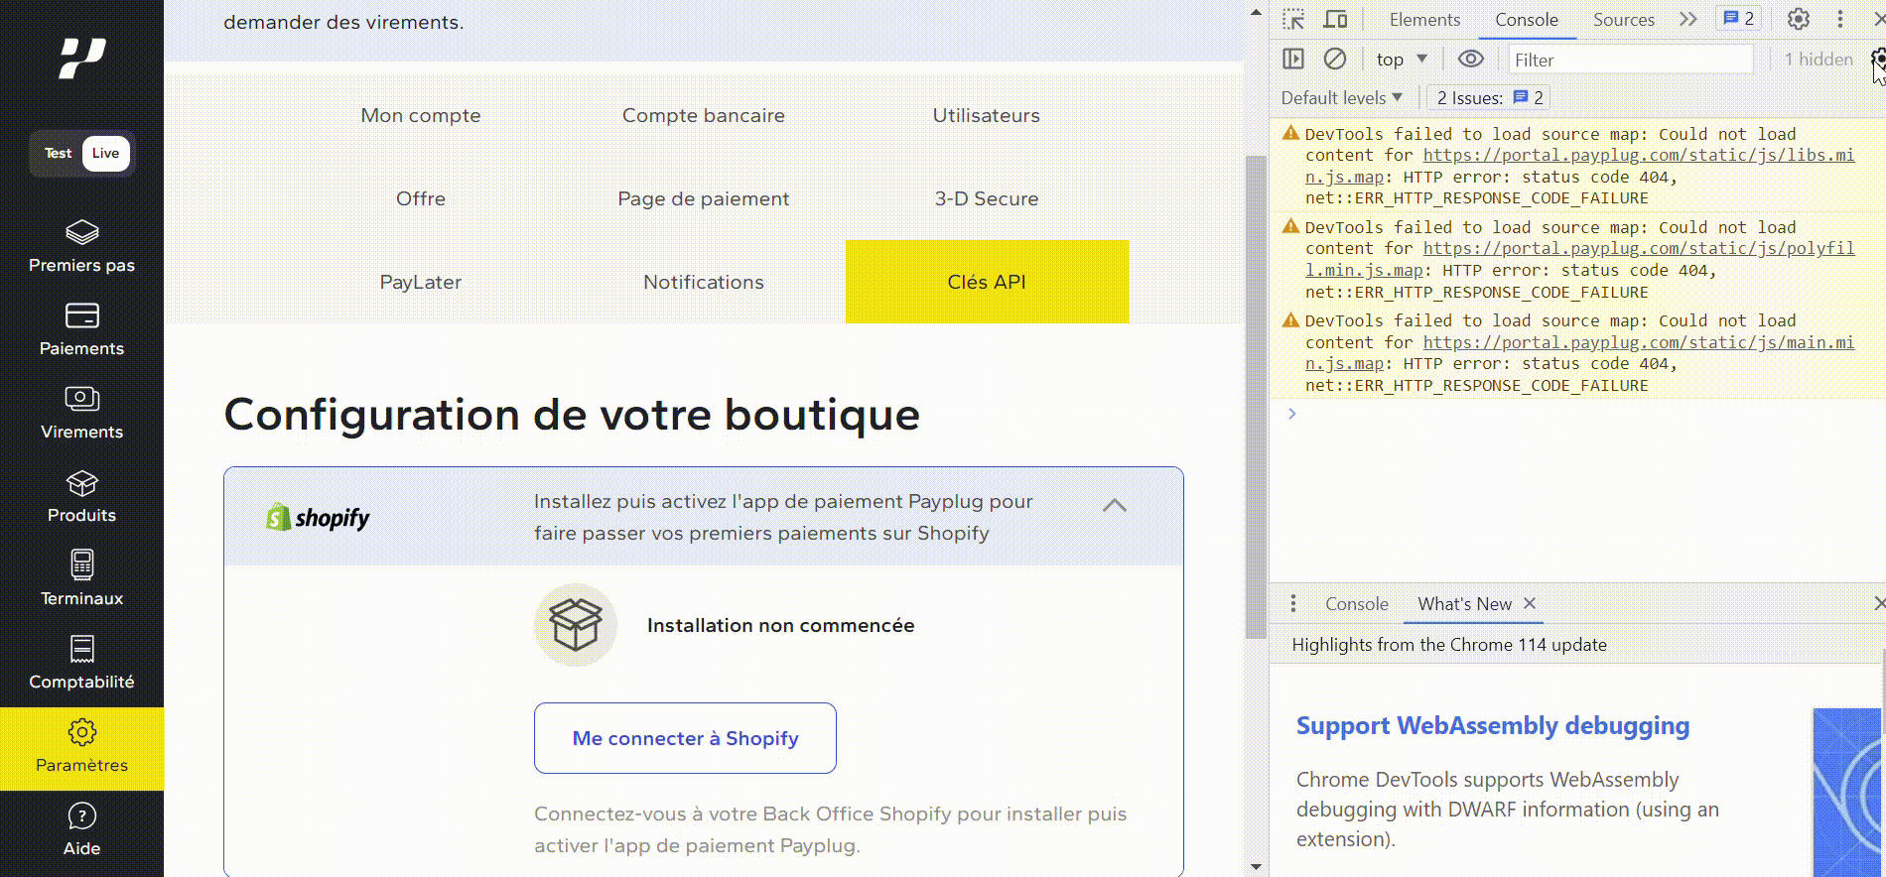Click scrollbar up arrow of page
The height and width of the screenshot is (877, 1886).
coord(1256,12)
